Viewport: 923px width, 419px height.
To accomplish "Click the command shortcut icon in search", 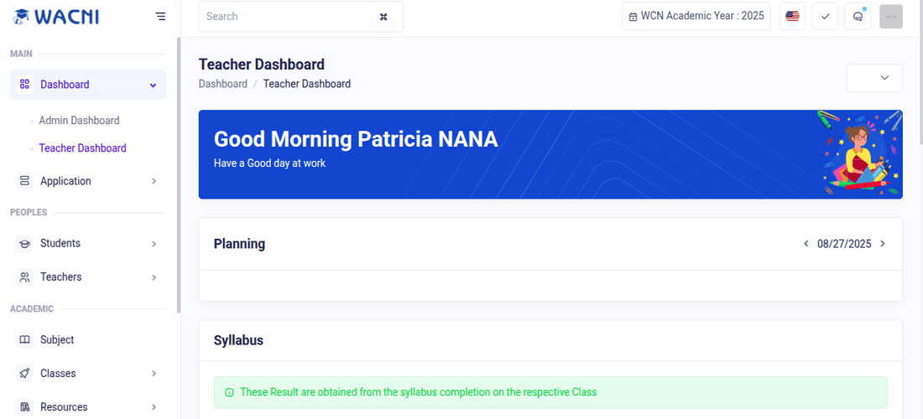I will click(x=383, y=17).
